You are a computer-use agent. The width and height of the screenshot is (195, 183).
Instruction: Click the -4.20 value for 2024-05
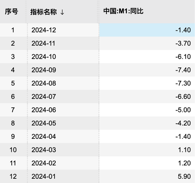click(x=147, y=123)
